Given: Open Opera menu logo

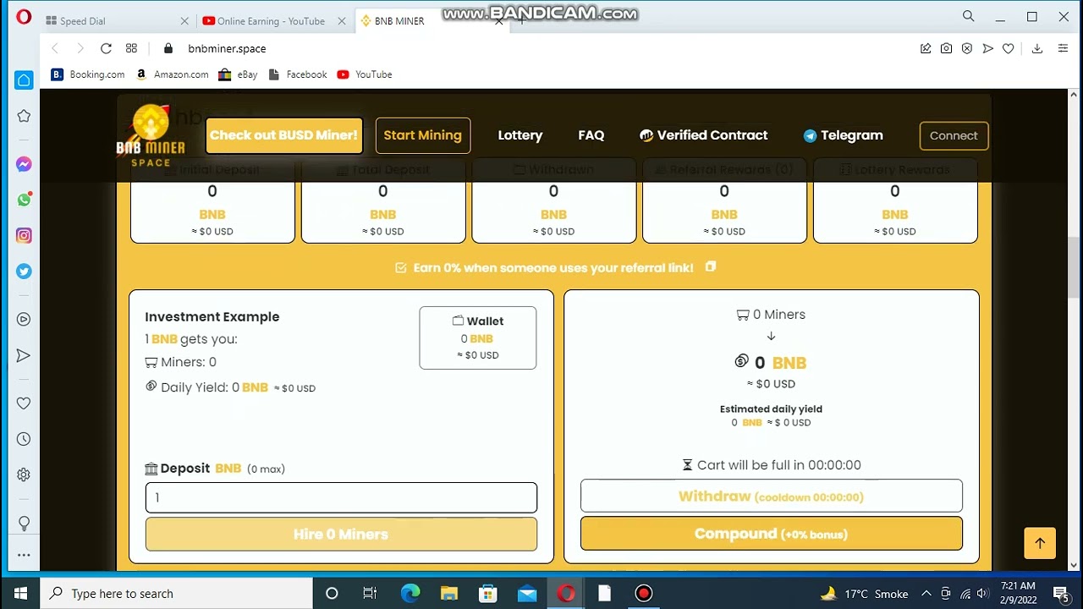Looking at the screenshot, I should pos(24,17).
